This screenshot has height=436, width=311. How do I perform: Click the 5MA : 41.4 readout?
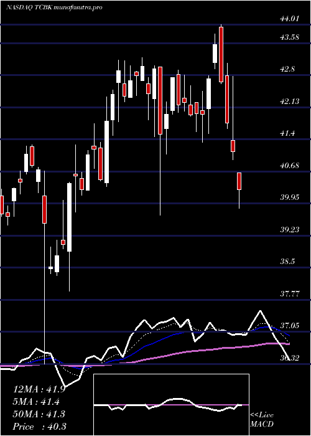pyautogui.click(x=36, y=402)
